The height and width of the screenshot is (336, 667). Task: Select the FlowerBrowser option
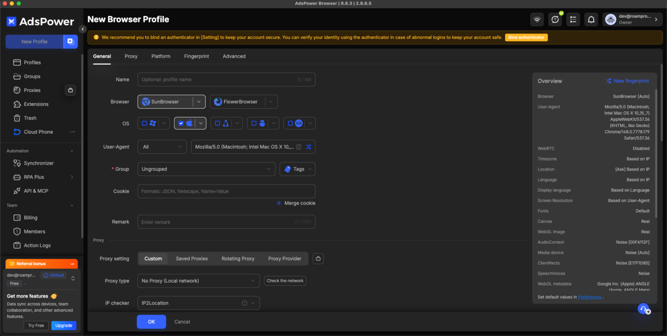click(238, 102)
